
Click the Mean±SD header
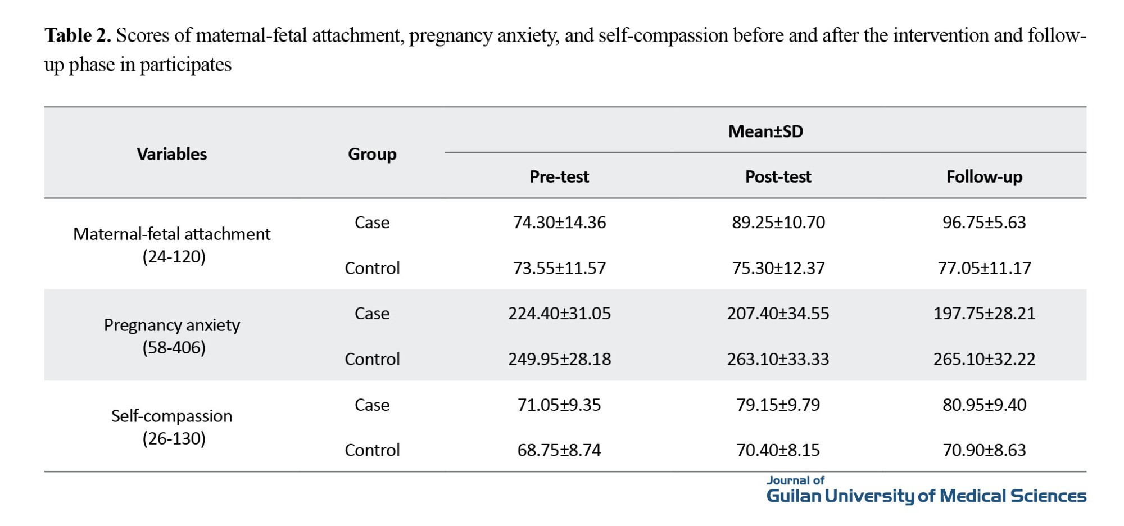[765, 131]
